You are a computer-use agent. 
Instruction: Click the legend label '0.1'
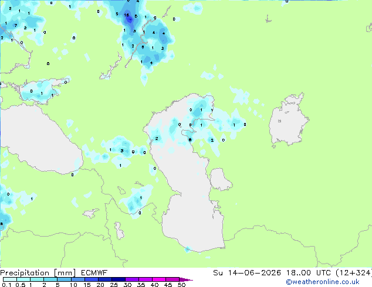(x=6, y=285)
